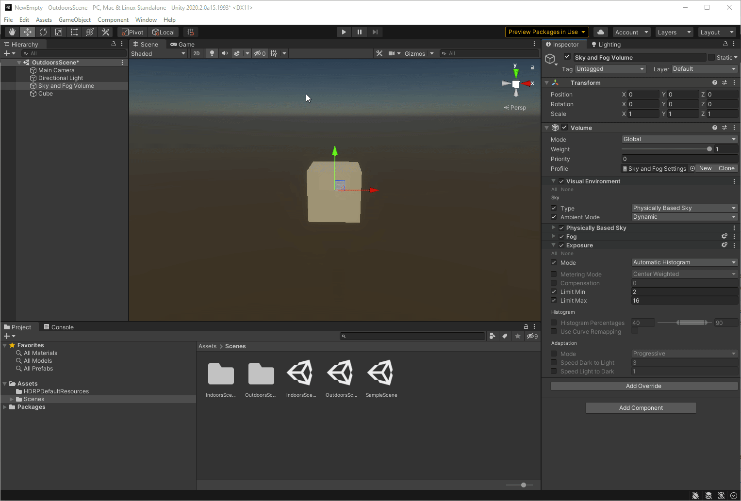Open cloud services icon
The height and width of the screenshot is (501, 741).
(601, 32)
